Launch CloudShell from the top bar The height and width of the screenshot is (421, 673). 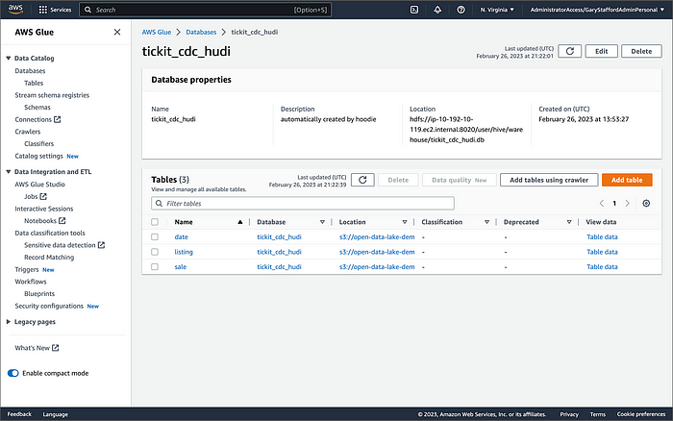click(414, 10)
